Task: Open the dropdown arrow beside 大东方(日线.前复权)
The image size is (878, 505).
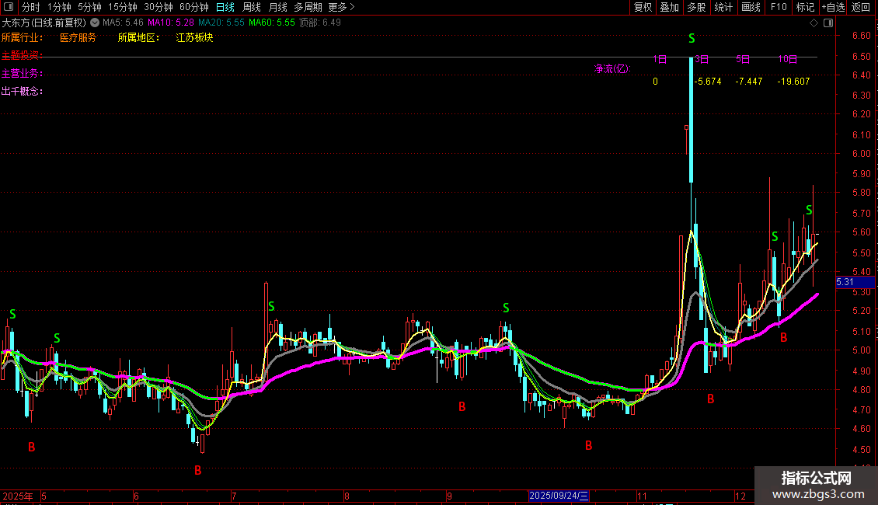Action: click(95, 23)
